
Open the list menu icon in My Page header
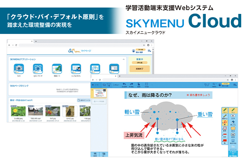[x=149, y=51]
